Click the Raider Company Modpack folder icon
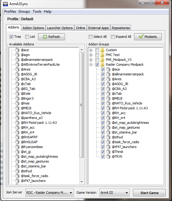 (x=102, y=64)
